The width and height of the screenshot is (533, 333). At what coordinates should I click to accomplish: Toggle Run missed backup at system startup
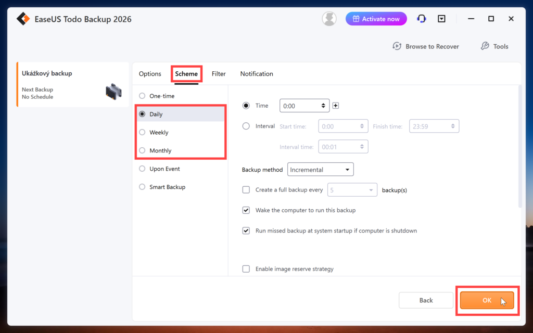246,230
